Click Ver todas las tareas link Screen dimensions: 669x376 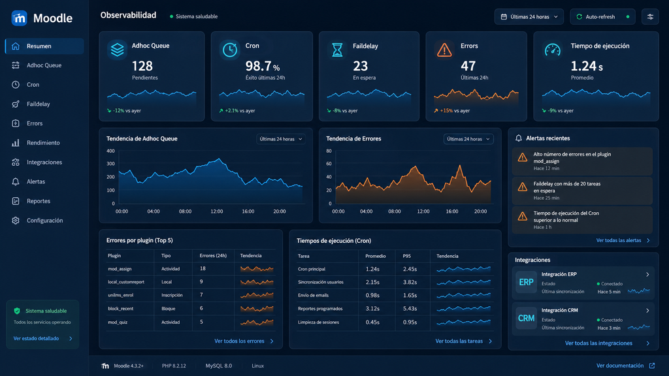(x=464, y=341)
